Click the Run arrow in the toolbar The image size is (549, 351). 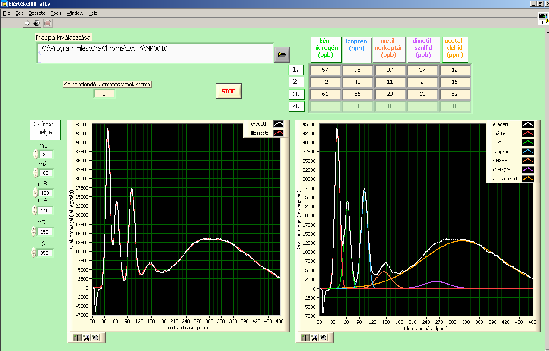[x=27, y=23]
